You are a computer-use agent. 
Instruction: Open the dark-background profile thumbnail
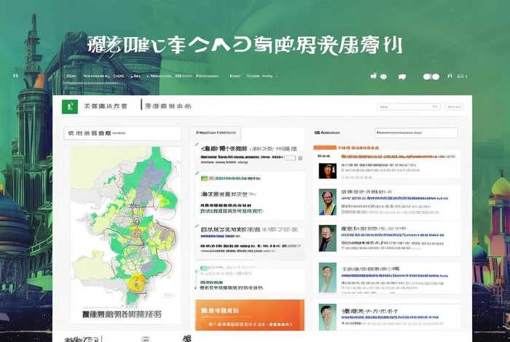pos(328,171)
